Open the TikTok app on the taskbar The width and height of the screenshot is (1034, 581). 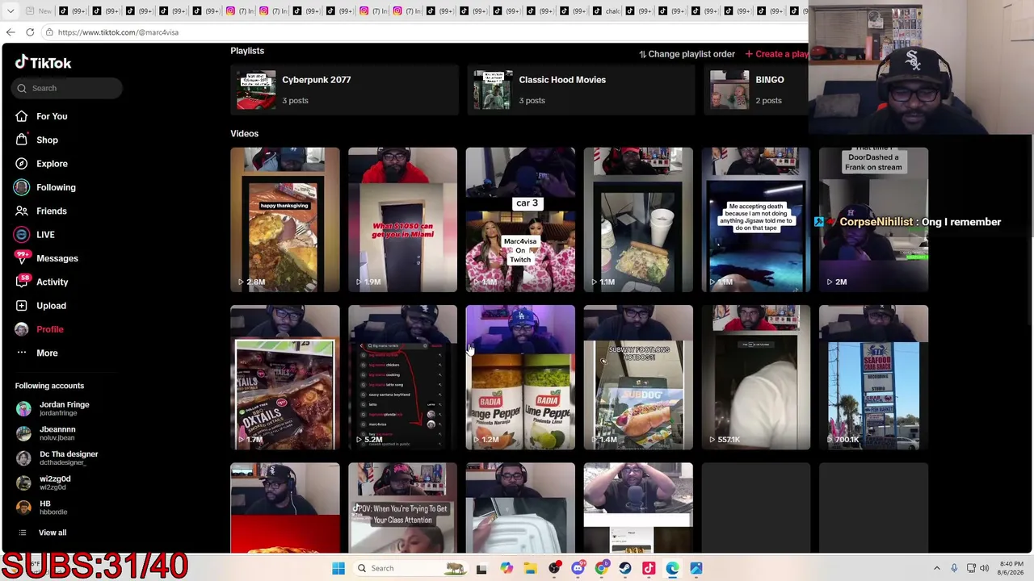649,568
